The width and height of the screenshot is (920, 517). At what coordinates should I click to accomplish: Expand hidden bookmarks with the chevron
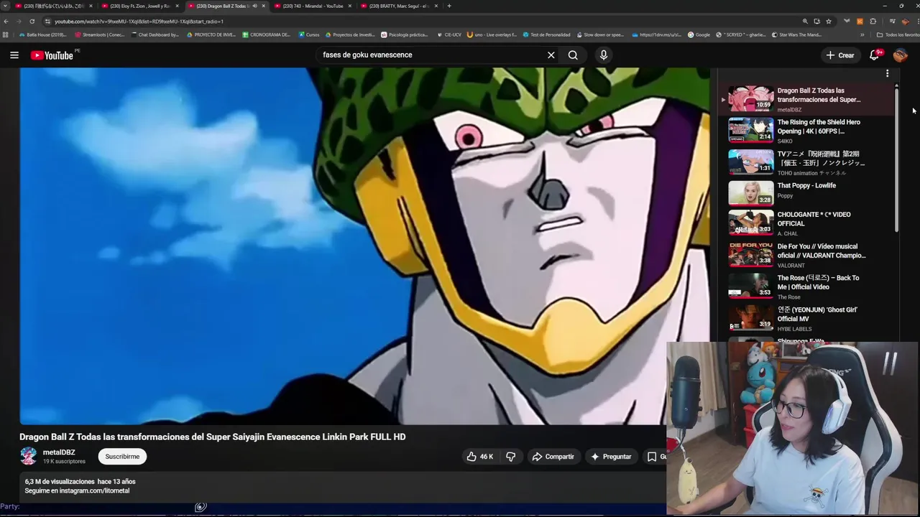[862, 34]
